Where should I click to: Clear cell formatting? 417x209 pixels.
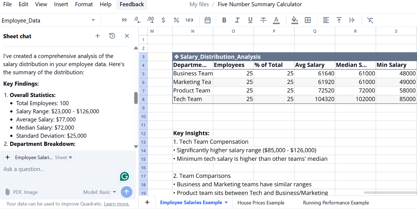[370, 20]
